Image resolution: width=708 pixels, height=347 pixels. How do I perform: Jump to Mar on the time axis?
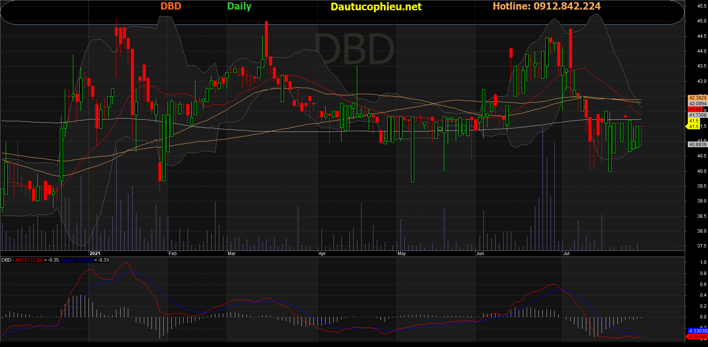(232, 254)
